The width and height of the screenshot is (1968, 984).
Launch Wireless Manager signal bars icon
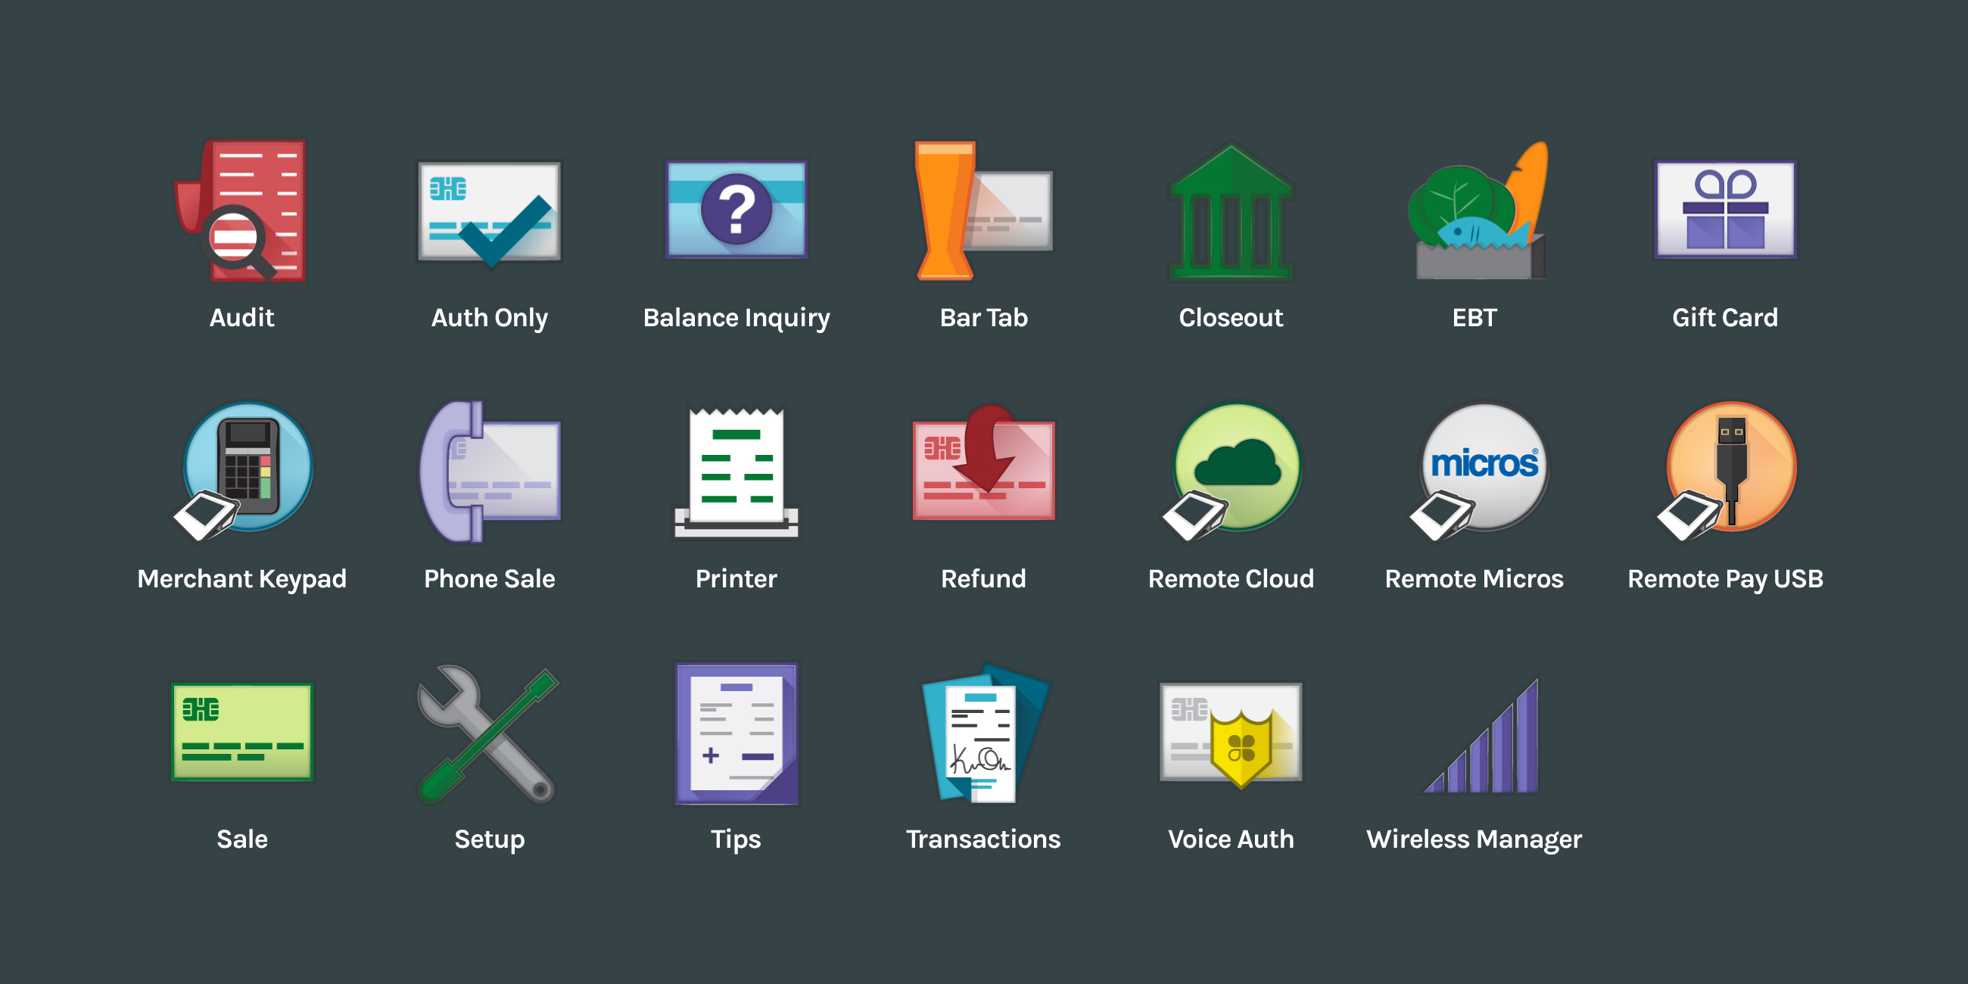(x=1484, y=738)
